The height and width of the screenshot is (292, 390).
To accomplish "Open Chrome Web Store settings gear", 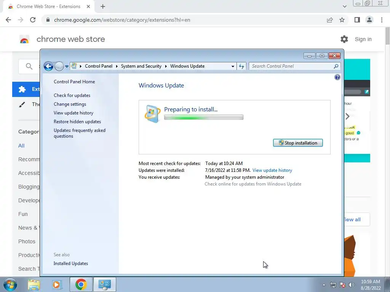I will [x=344, y=39].
